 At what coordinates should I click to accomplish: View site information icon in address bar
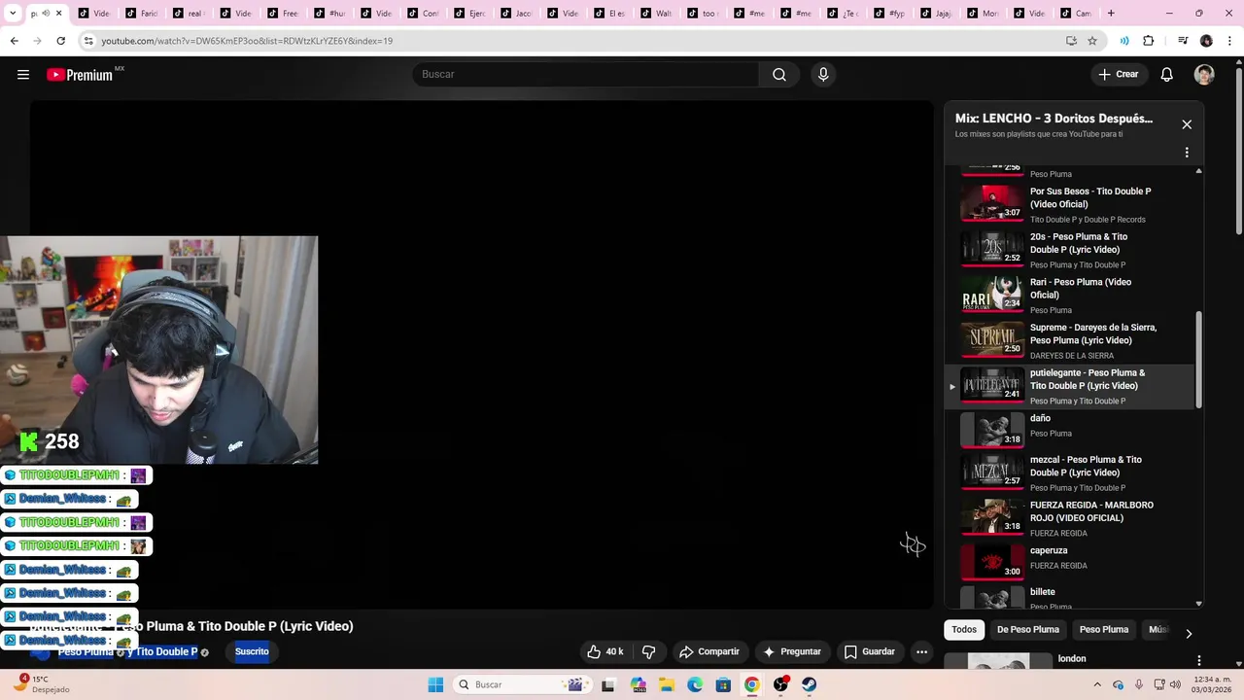click(x=88, y=41)
